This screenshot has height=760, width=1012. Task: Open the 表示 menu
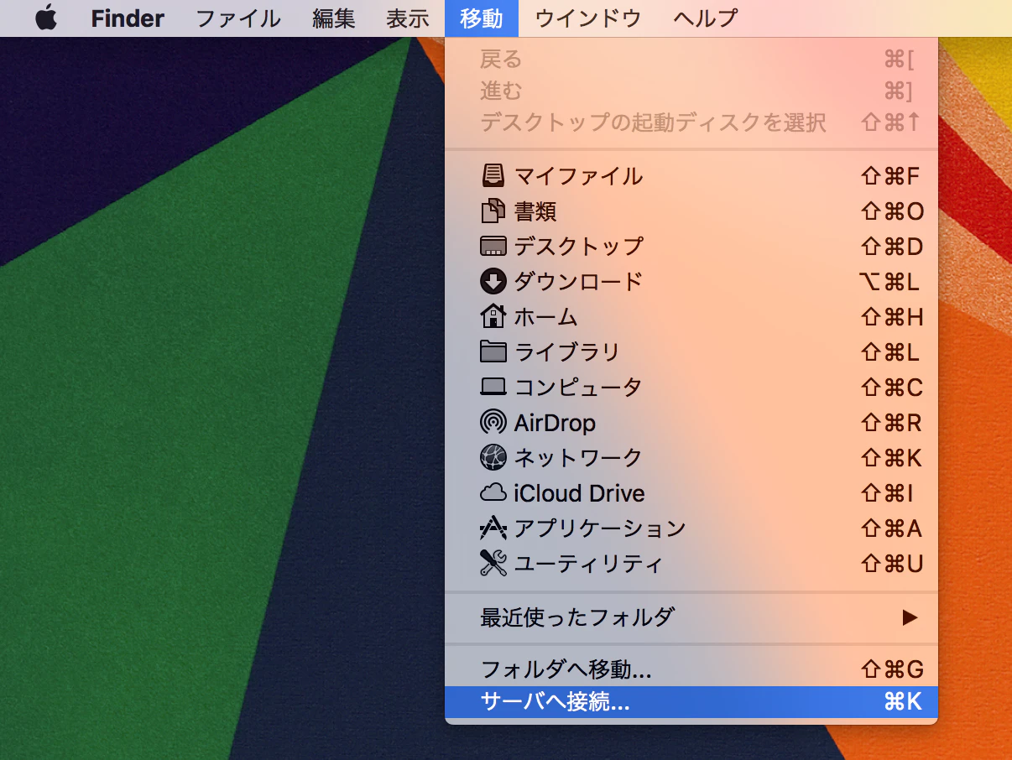point(408,18)
